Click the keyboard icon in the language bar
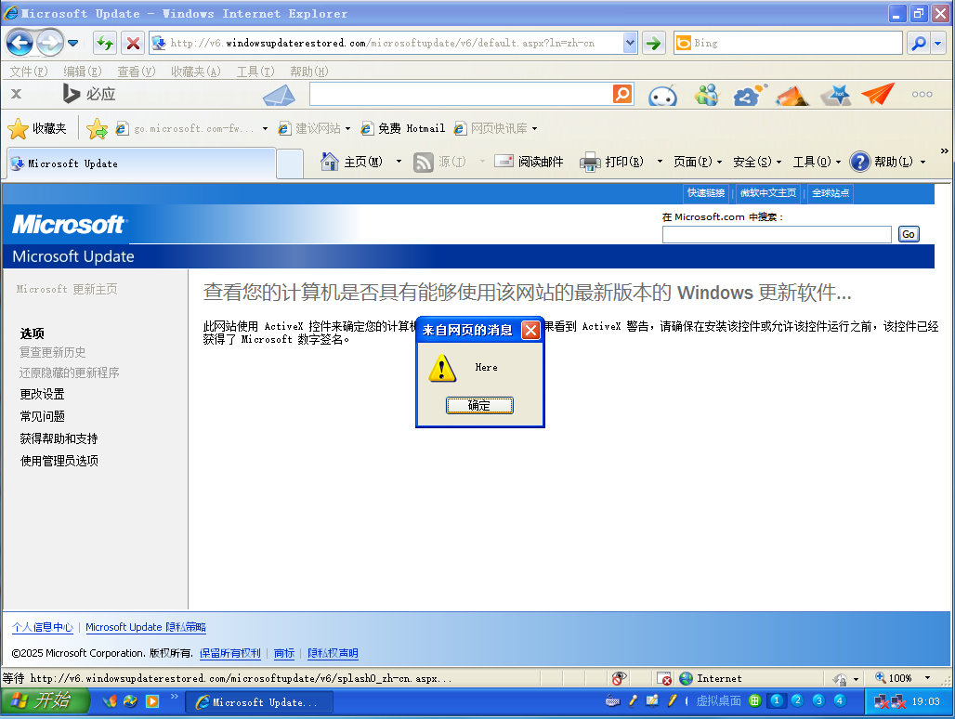 point(613,700)
